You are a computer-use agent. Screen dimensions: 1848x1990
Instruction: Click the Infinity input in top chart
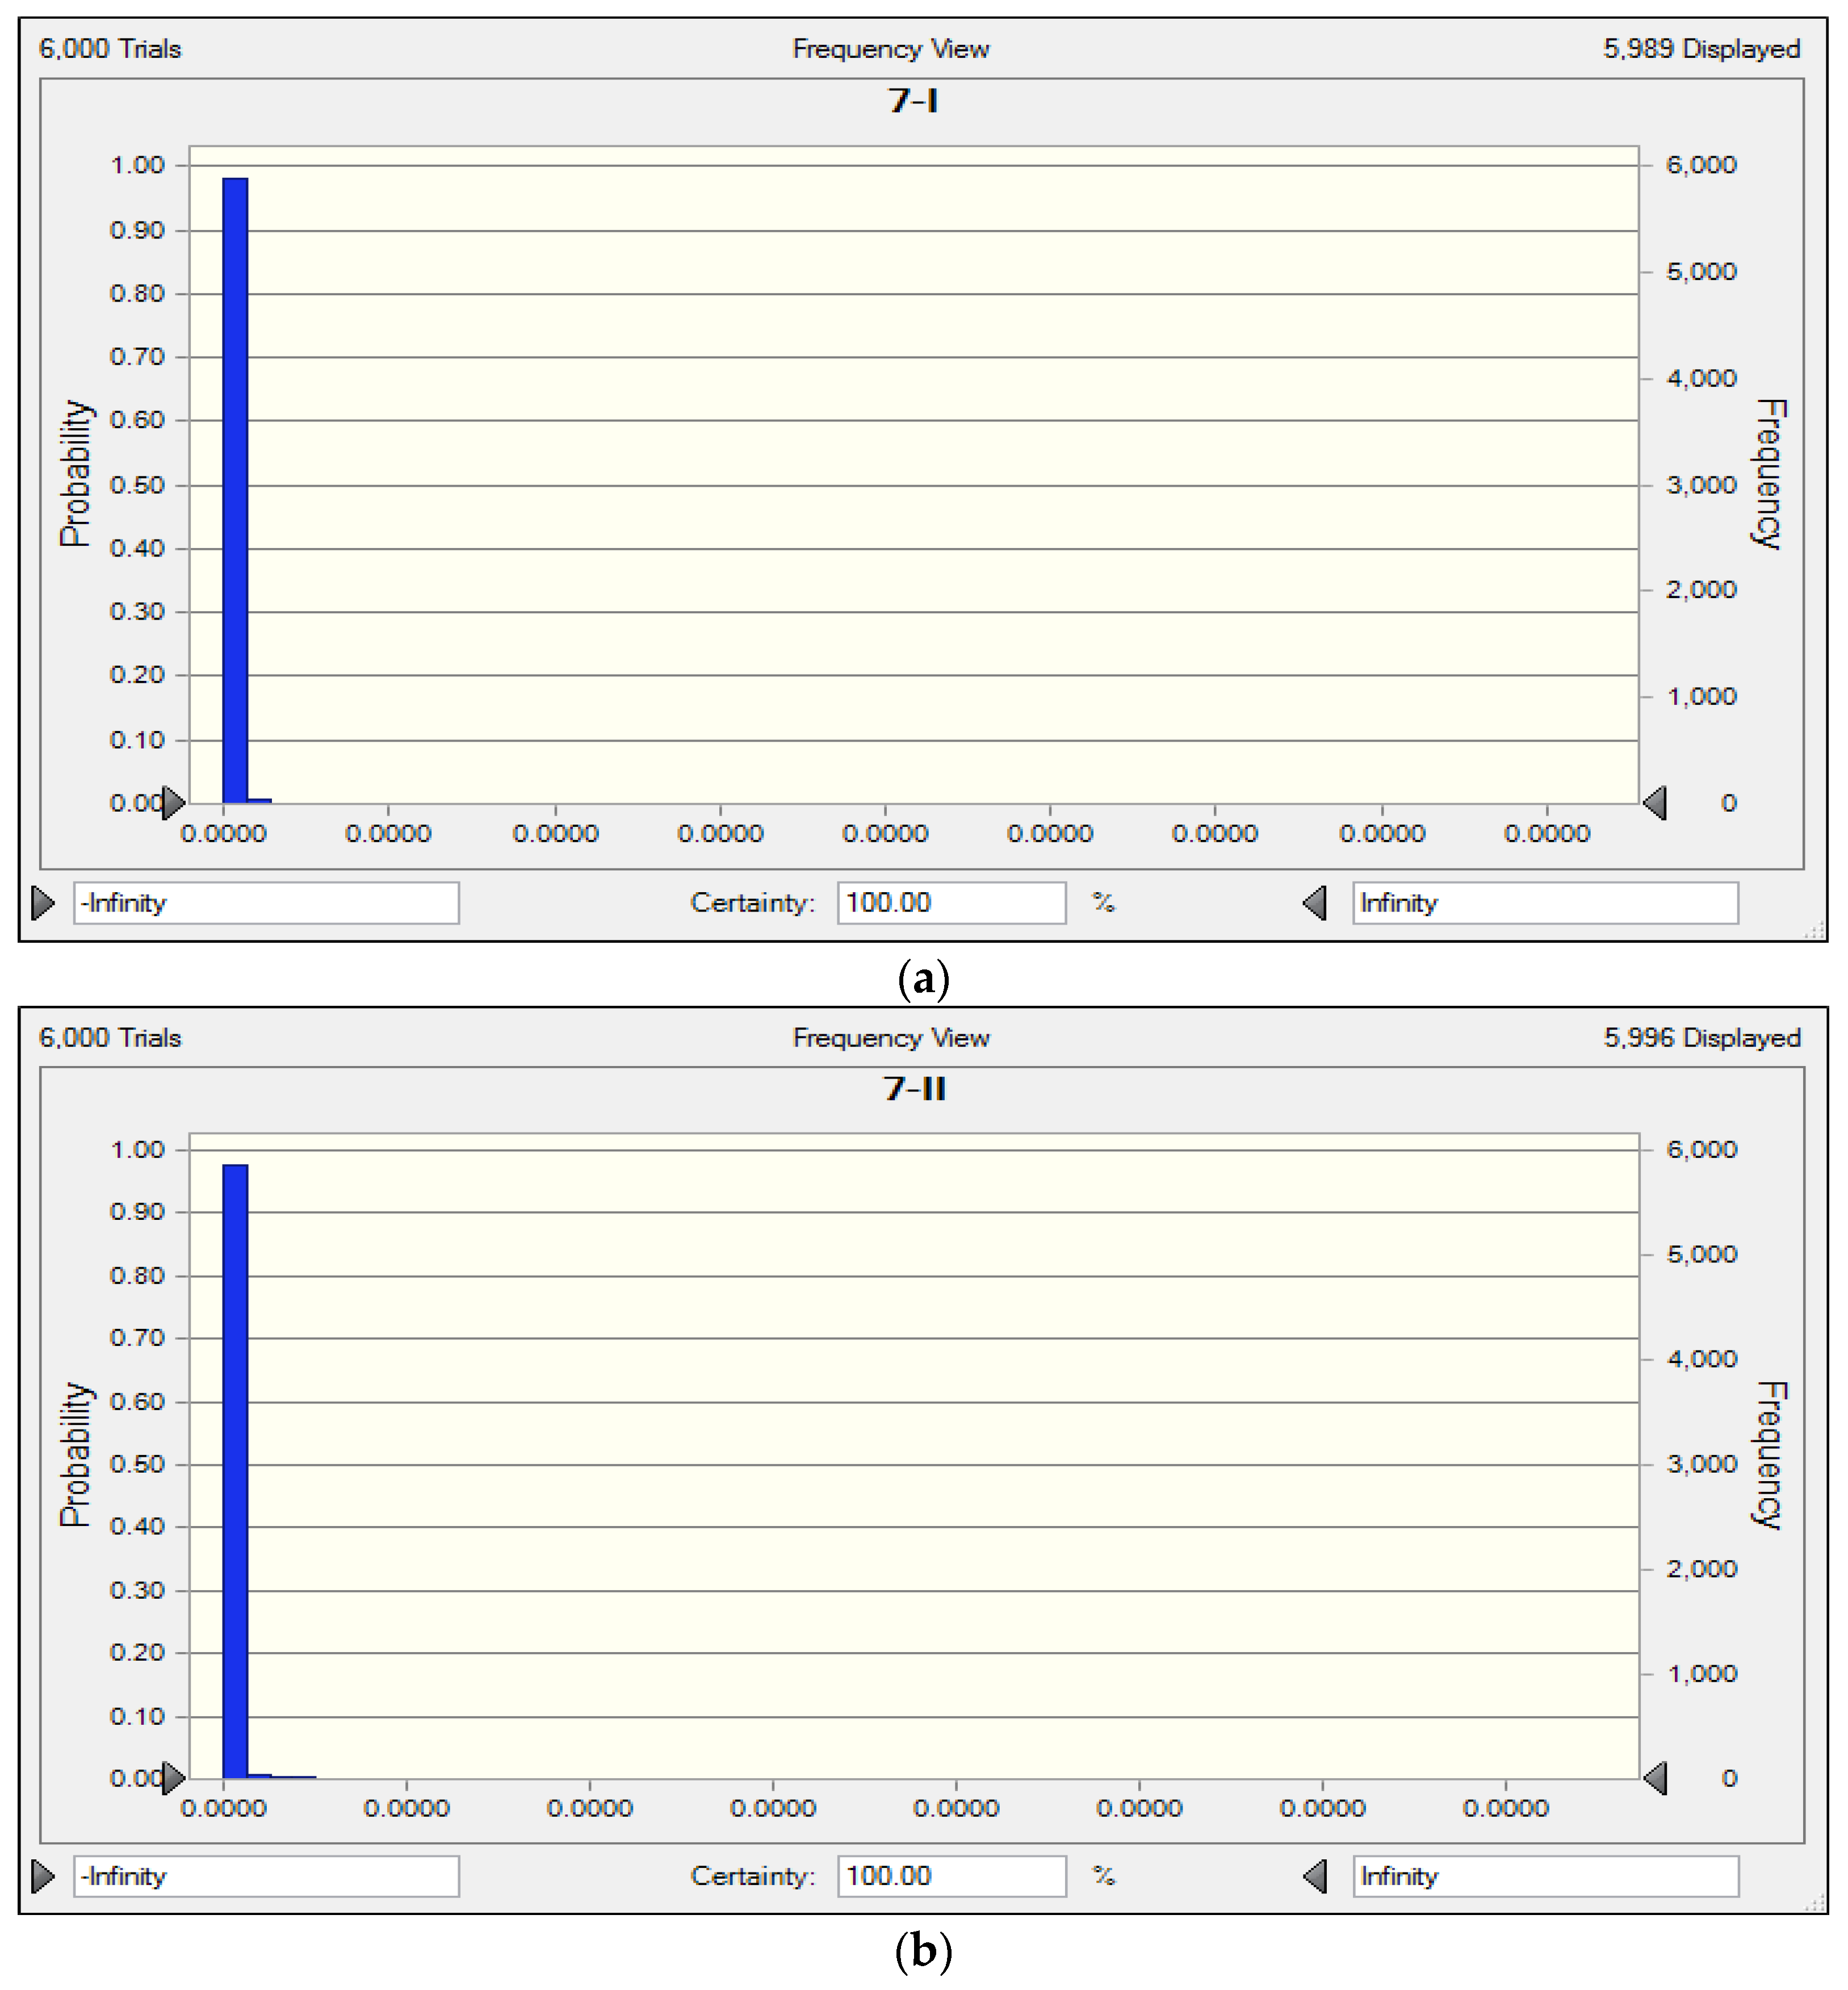(1545, 902)
